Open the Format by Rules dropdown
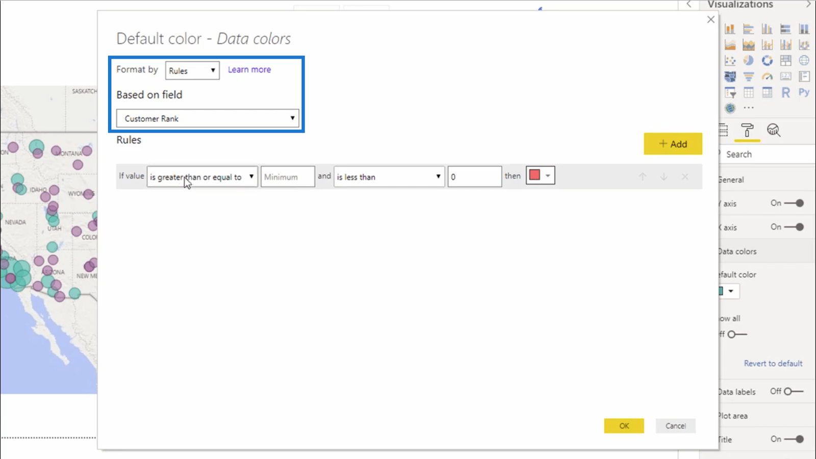Screen dimensions: 816x459 (192, 70)
